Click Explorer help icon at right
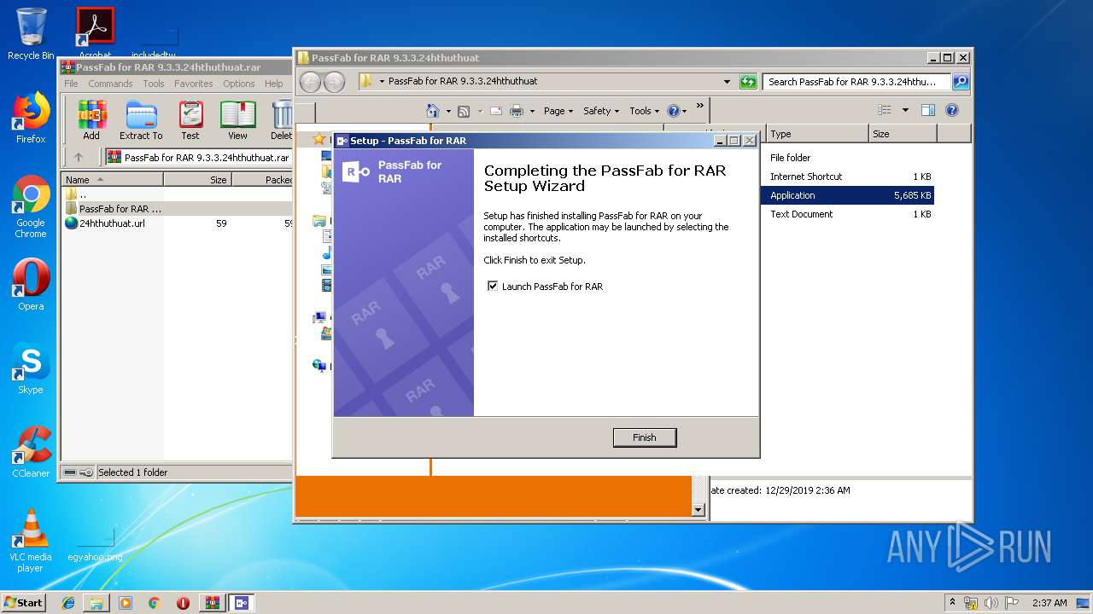The height and width of the screenshot is (614, 1093). tap(952, 110)
